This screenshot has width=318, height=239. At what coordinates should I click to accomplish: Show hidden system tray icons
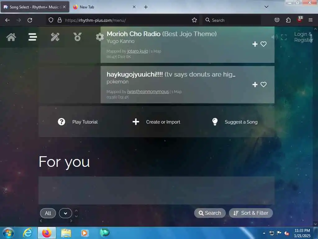coord(264,233)
